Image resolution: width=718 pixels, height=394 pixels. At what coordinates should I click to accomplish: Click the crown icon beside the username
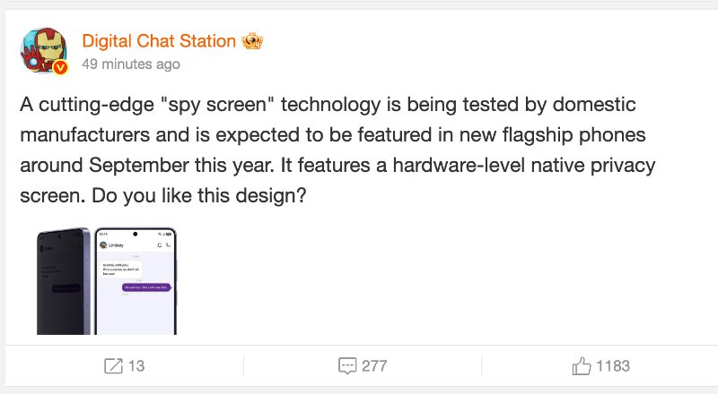(252, 42)
